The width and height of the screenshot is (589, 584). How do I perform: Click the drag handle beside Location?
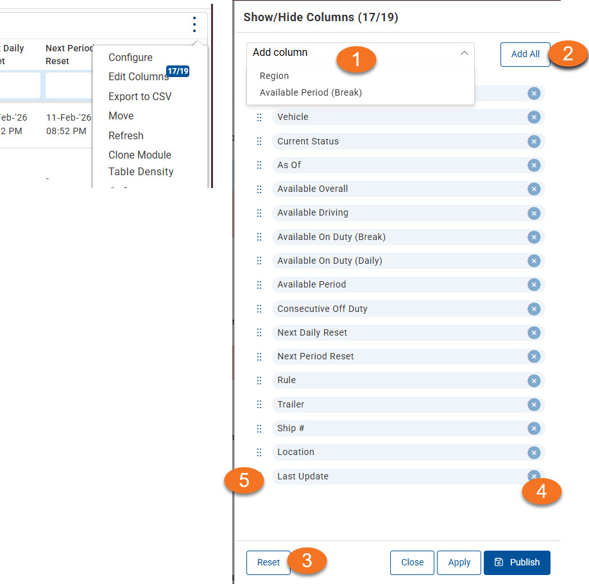click(259, 452)
